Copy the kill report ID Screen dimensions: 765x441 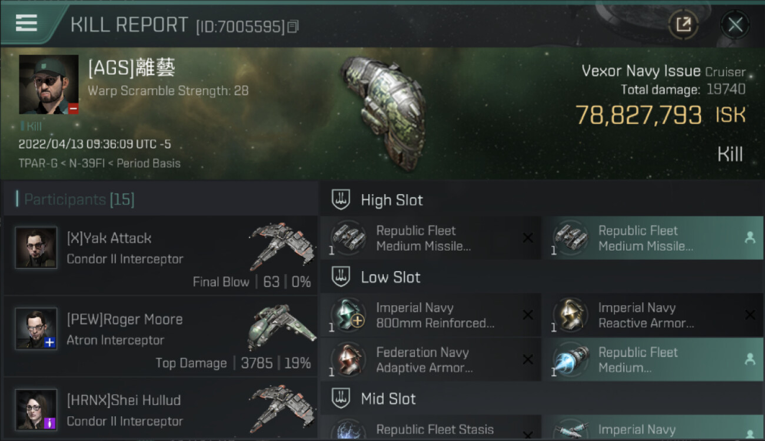coord(293,26)
